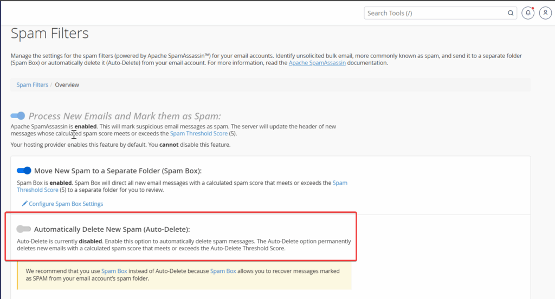555x299 pixels.
Task: Click the Process New Emails heading text
Action: (125, 116)
